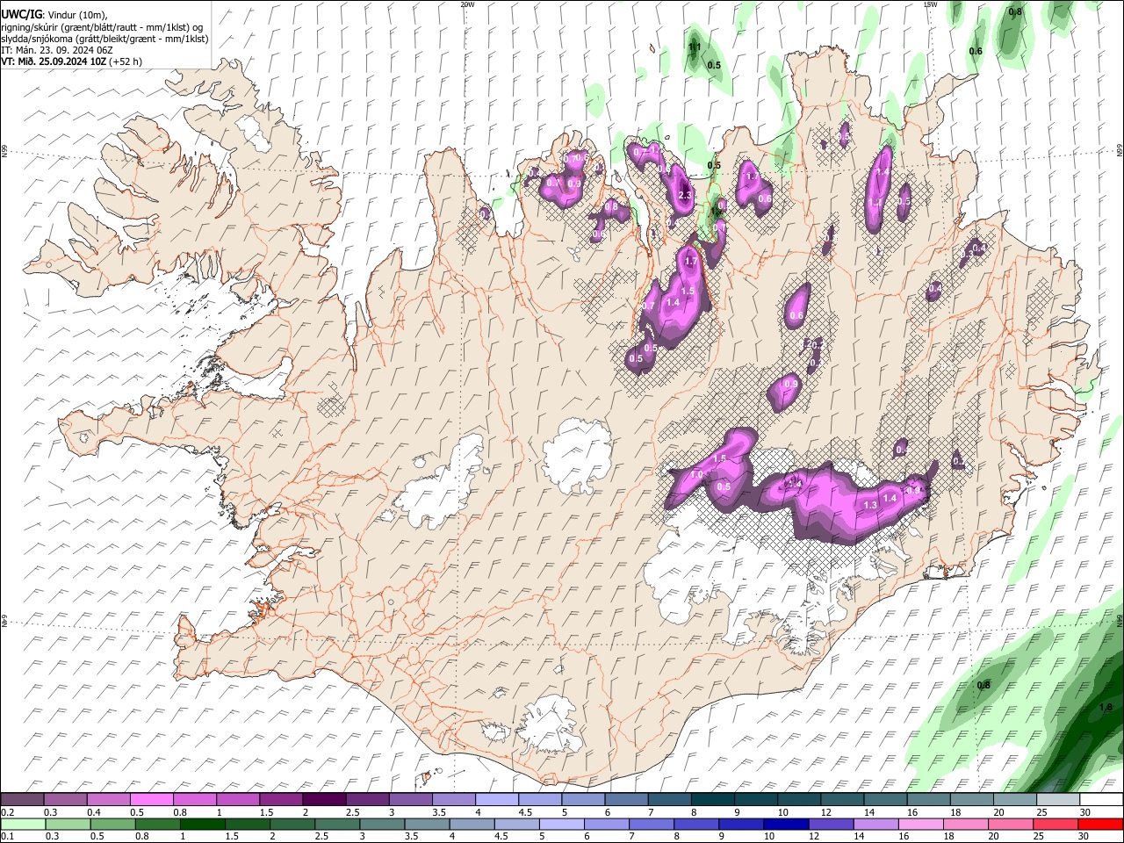Click the bold 'UWC/IG' title text
1124x843 pixels.
21,13
